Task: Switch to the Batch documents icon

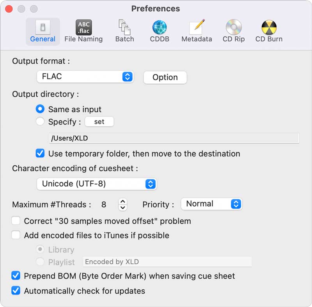Action: point(125,27)
